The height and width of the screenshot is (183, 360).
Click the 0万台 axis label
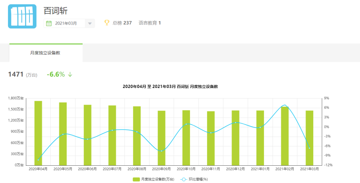tap(19, 165)
